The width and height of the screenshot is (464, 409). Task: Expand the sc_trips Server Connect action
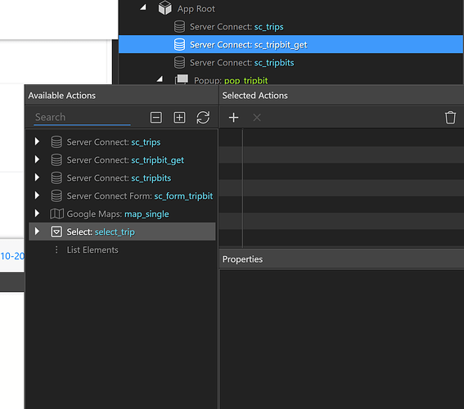[x=37, y=142]
